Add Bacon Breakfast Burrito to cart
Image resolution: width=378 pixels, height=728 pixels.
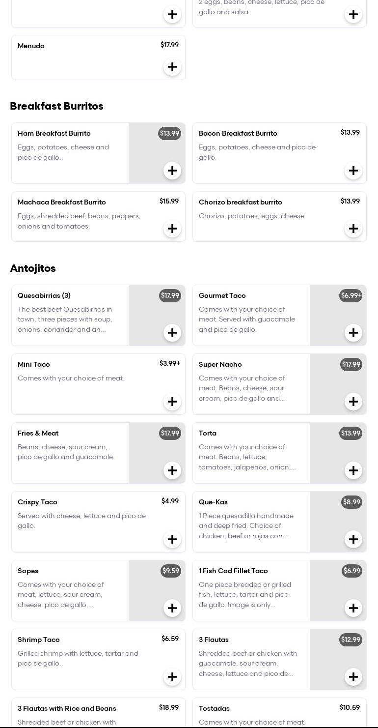click(353, 171)
